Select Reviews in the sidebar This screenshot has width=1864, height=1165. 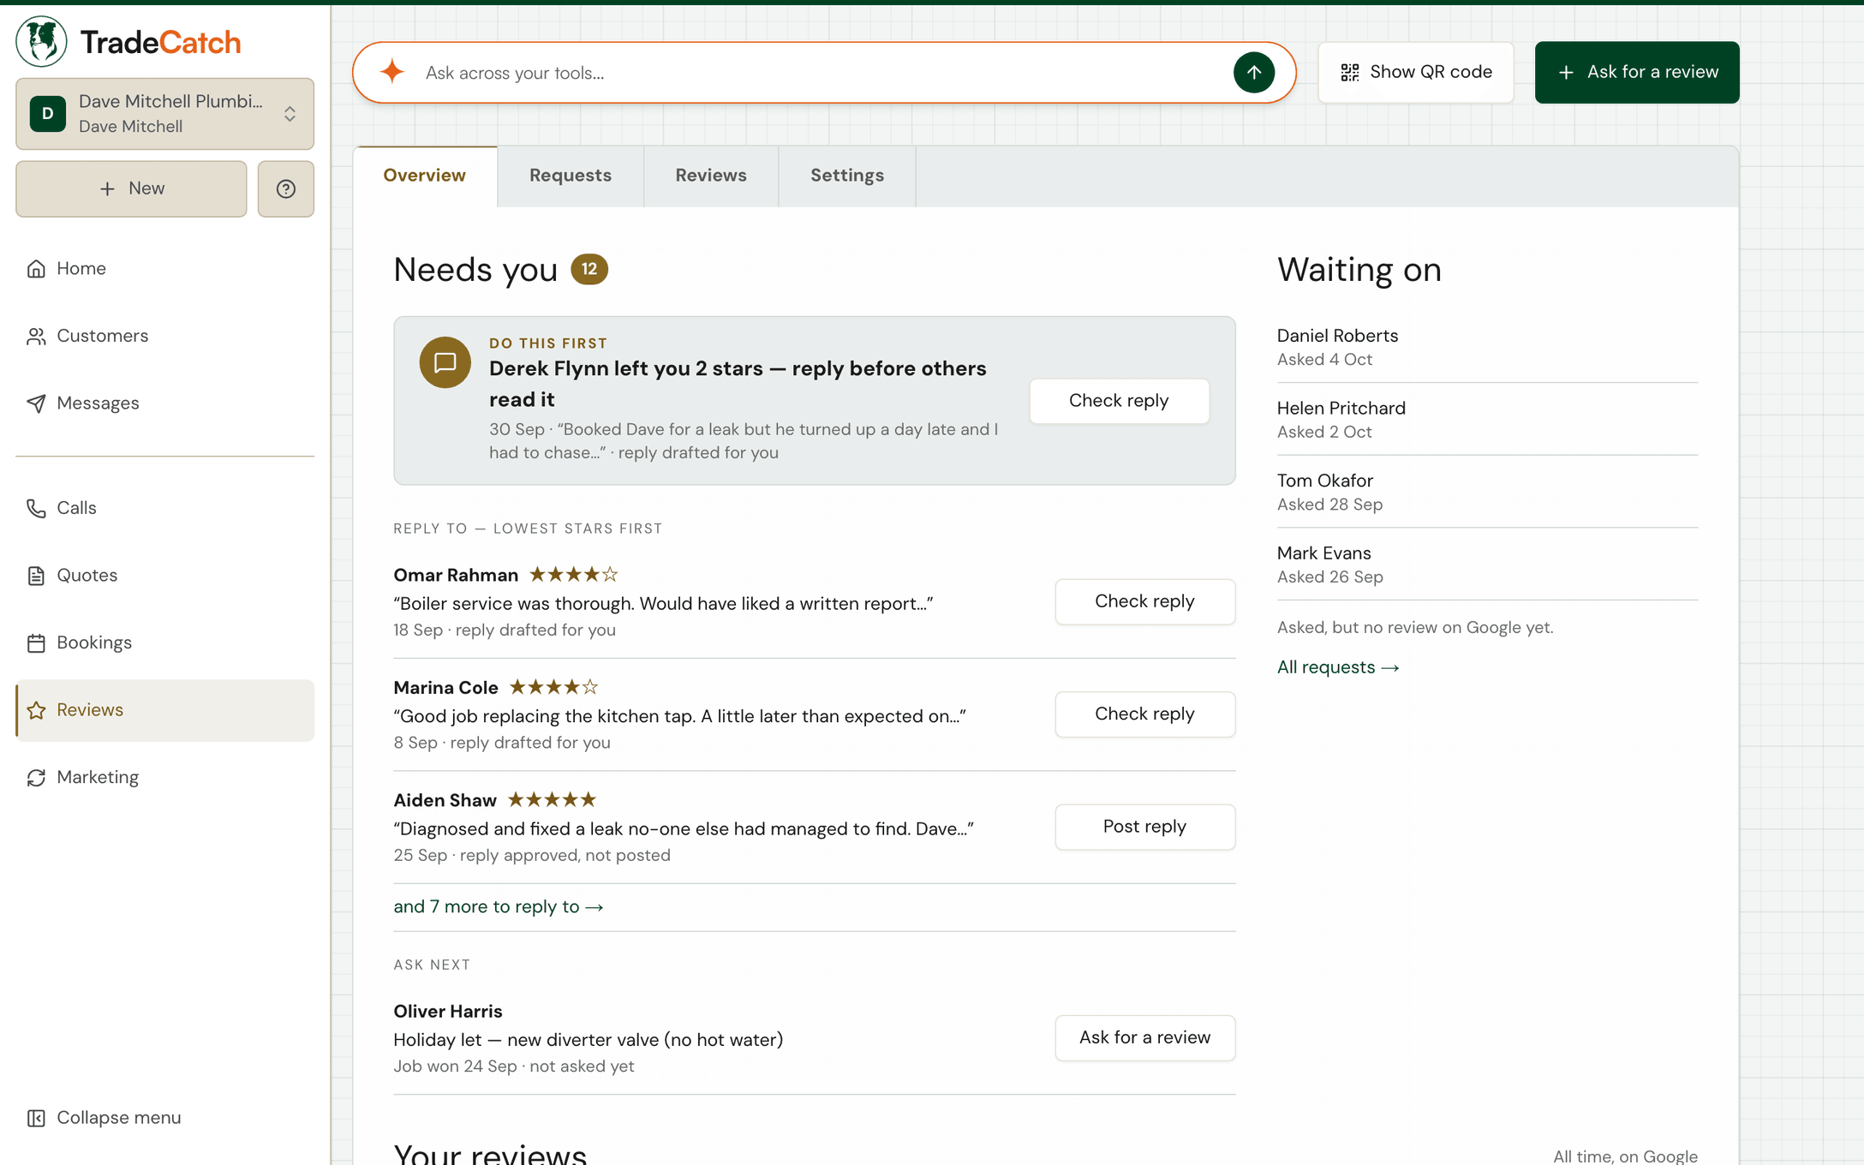[x=164, y=710]
